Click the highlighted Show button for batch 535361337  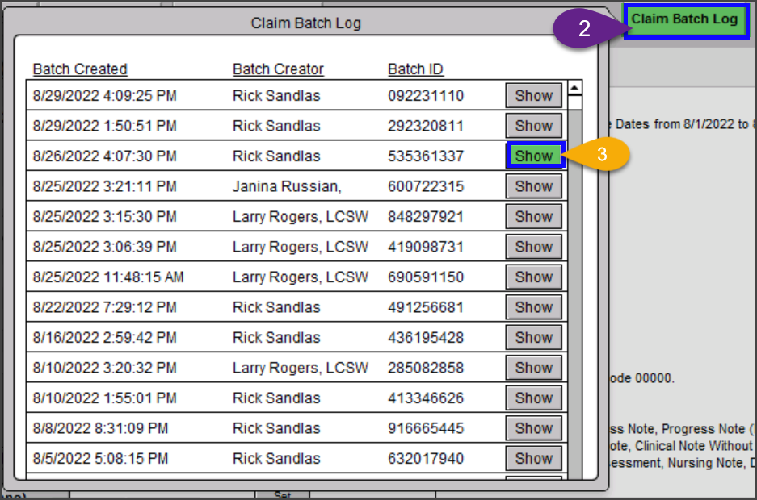pos(533,155)
